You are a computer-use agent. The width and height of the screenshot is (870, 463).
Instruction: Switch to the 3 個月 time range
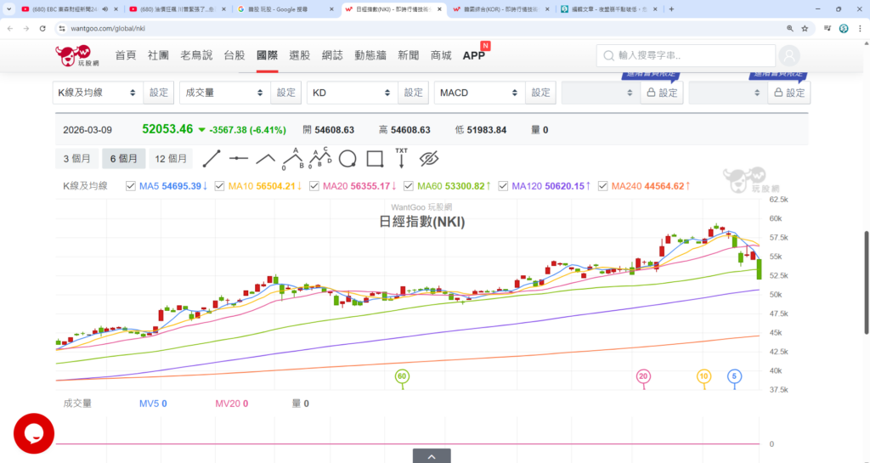click(76, 159)
